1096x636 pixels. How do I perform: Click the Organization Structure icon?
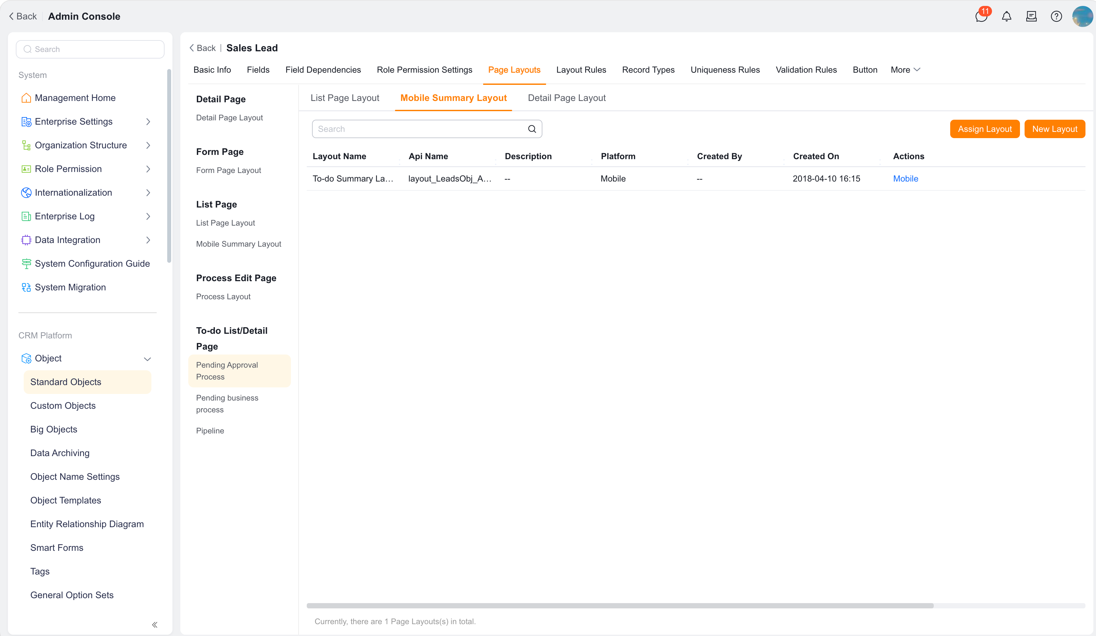click(x=26, y=145)
